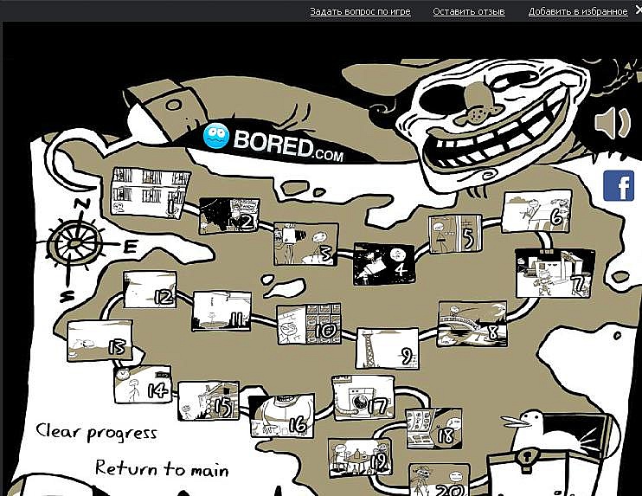Open level 17 washing machine thumbnail

pos(363,398)
